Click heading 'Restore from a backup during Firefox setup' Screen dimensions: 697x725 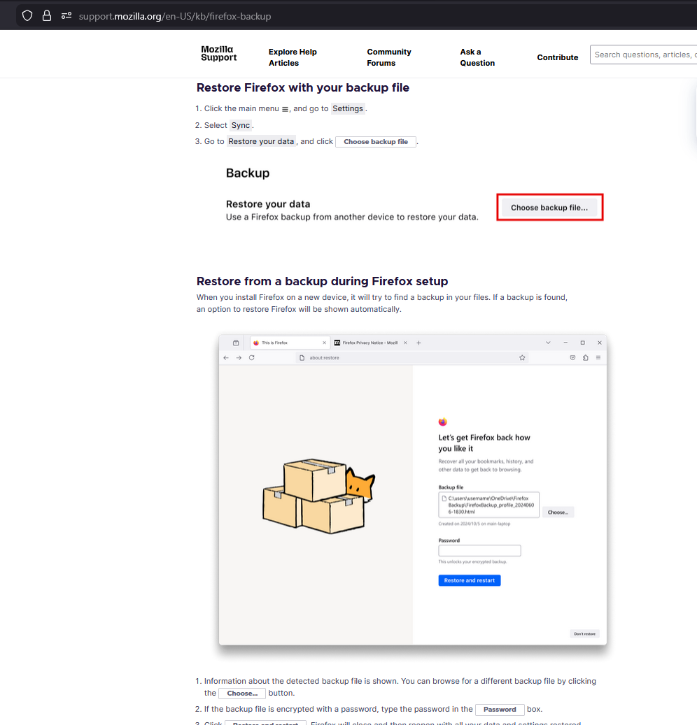click(x=322, y=281)
